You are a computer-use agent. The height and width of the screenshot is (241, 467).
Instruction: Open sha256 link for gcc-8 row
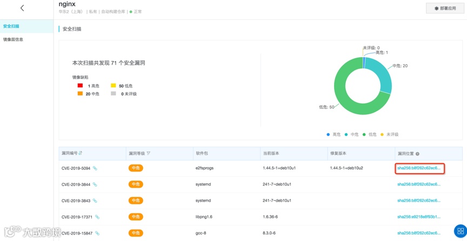[x=419, y=233]
